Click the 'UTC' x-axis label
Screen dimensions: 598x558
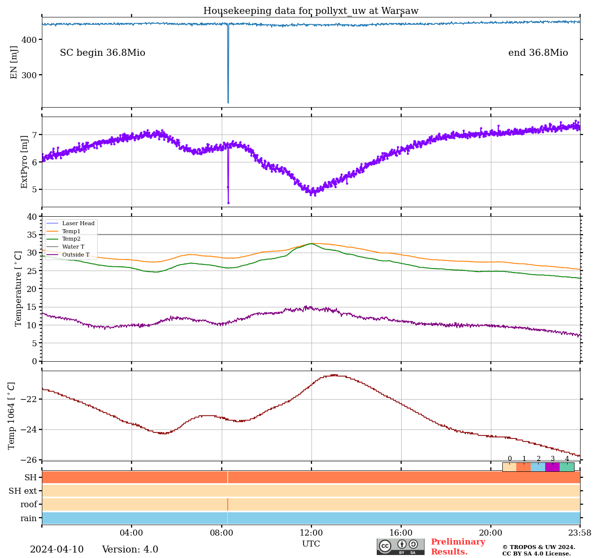(311, 544)
